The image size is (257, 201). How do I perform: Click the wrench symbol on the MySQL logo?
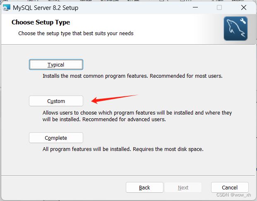click(x=243, y=21)
